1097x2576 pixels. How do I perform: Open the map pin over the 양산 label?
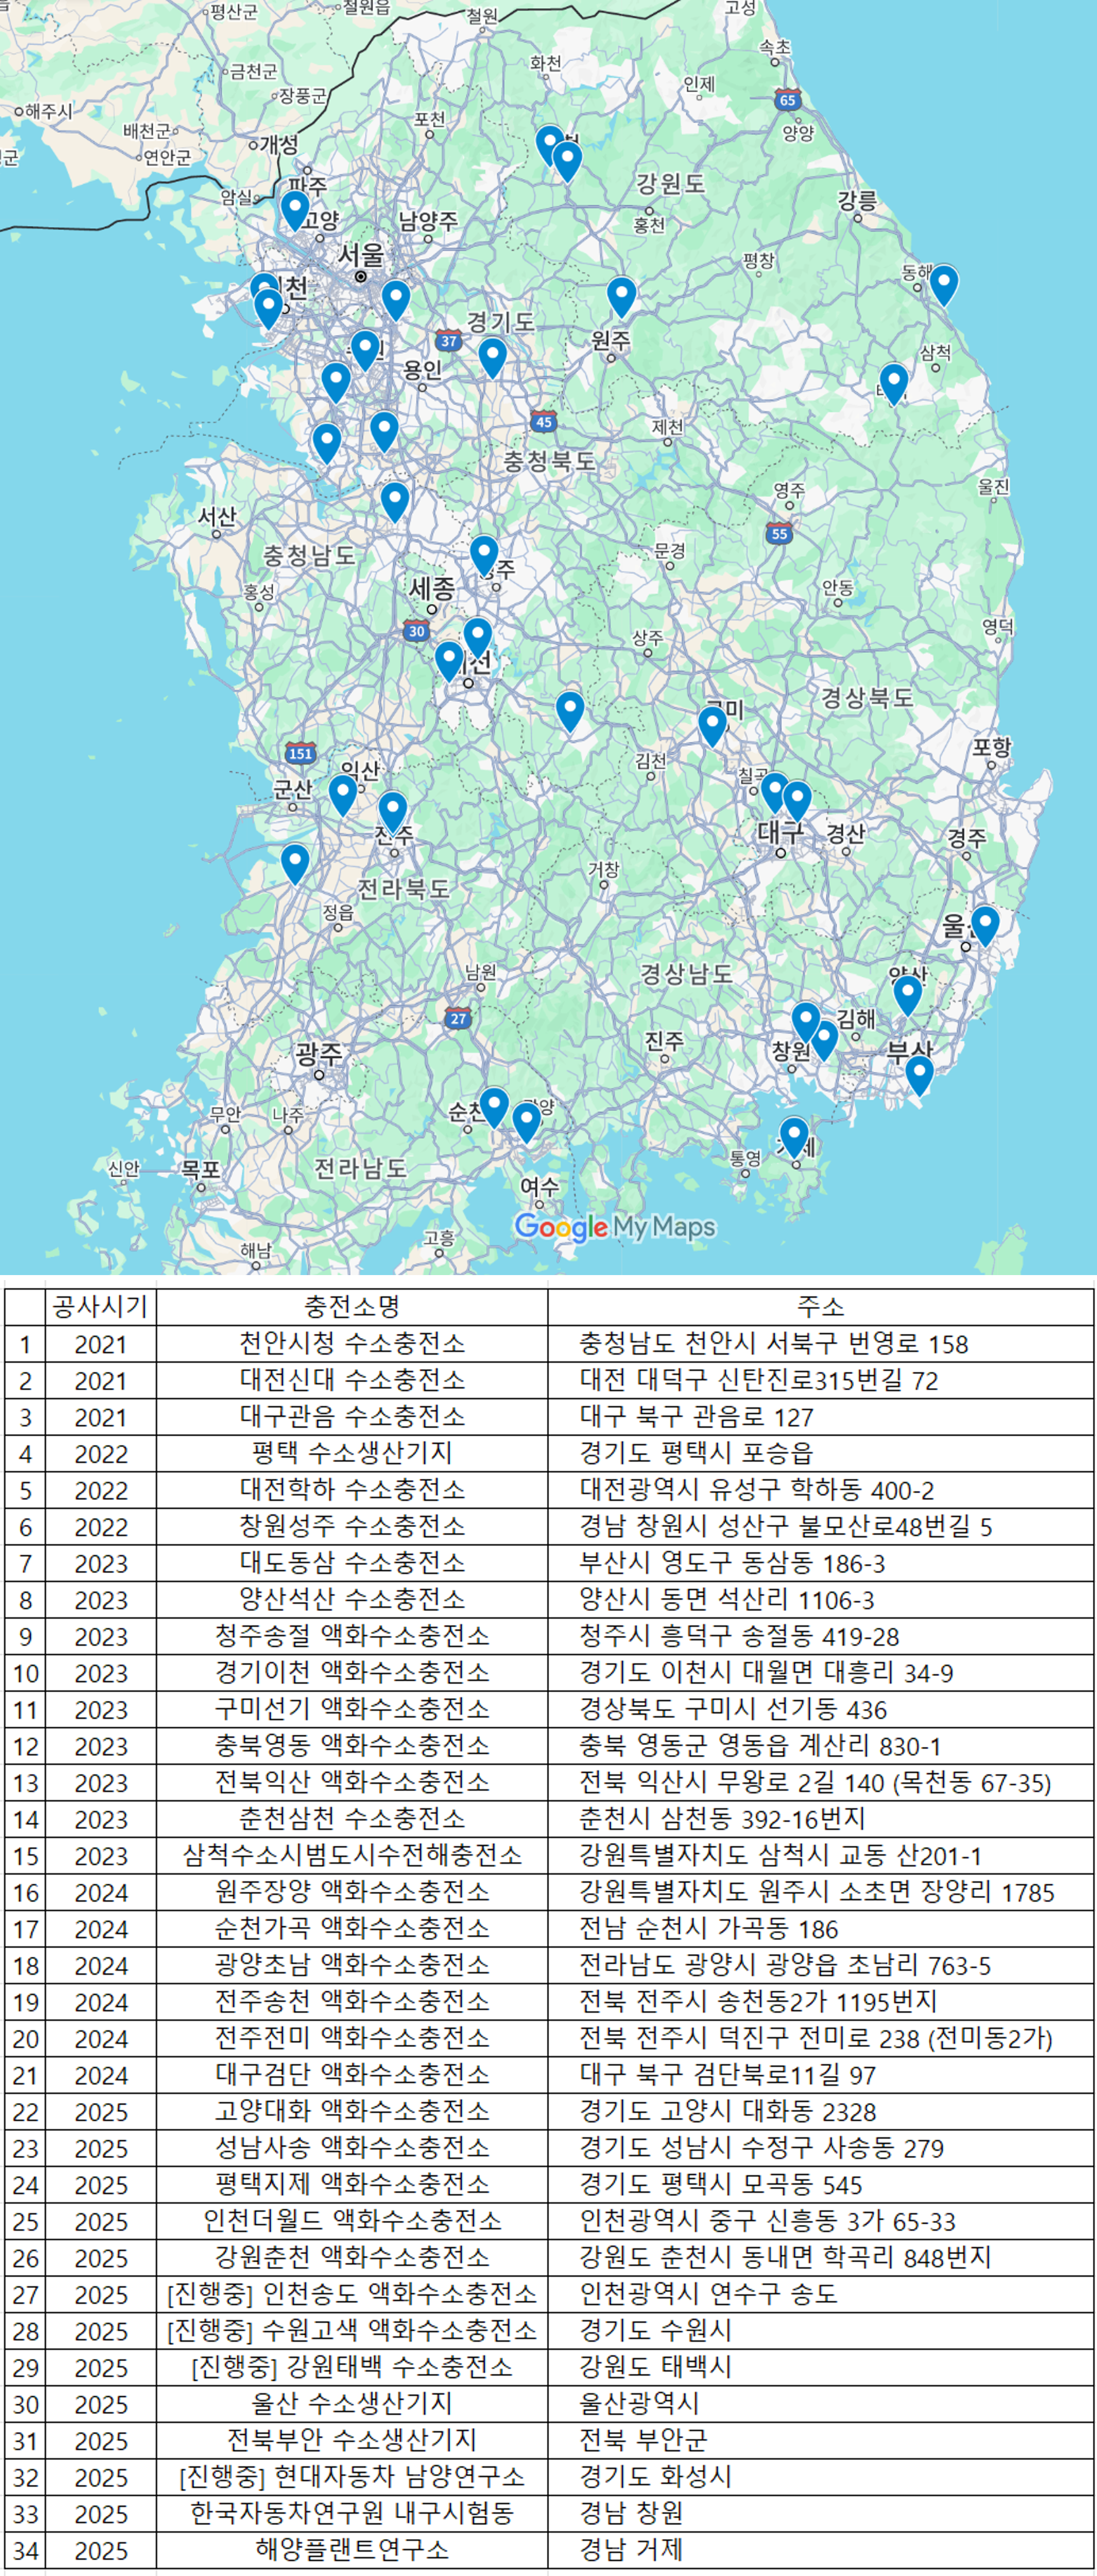coord(907,996)
